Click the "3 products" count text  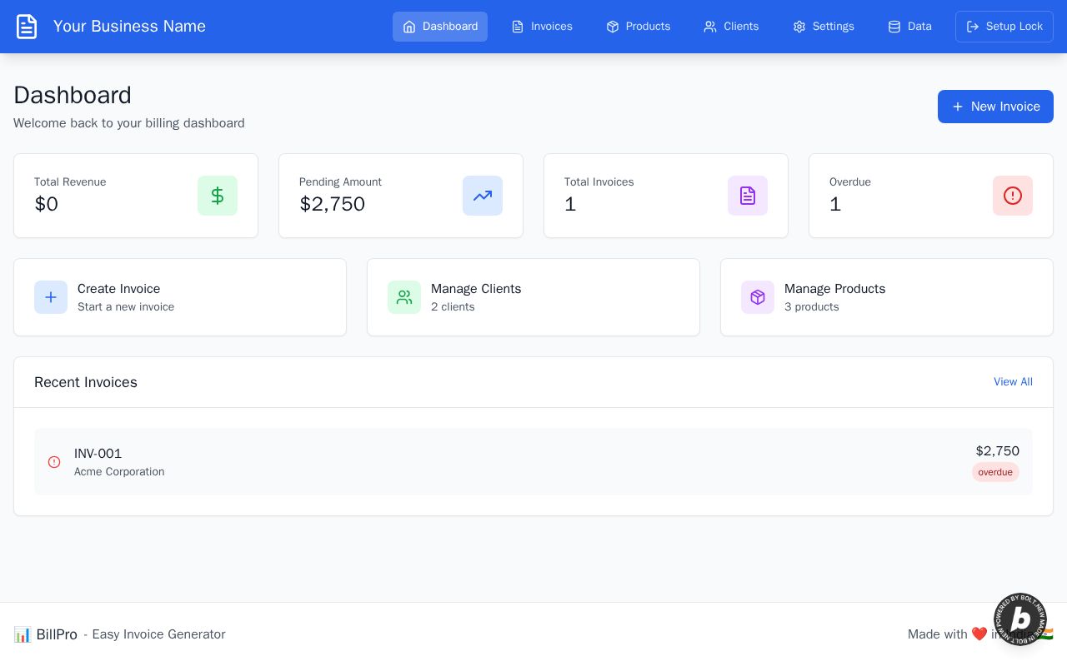coord(812,307)
